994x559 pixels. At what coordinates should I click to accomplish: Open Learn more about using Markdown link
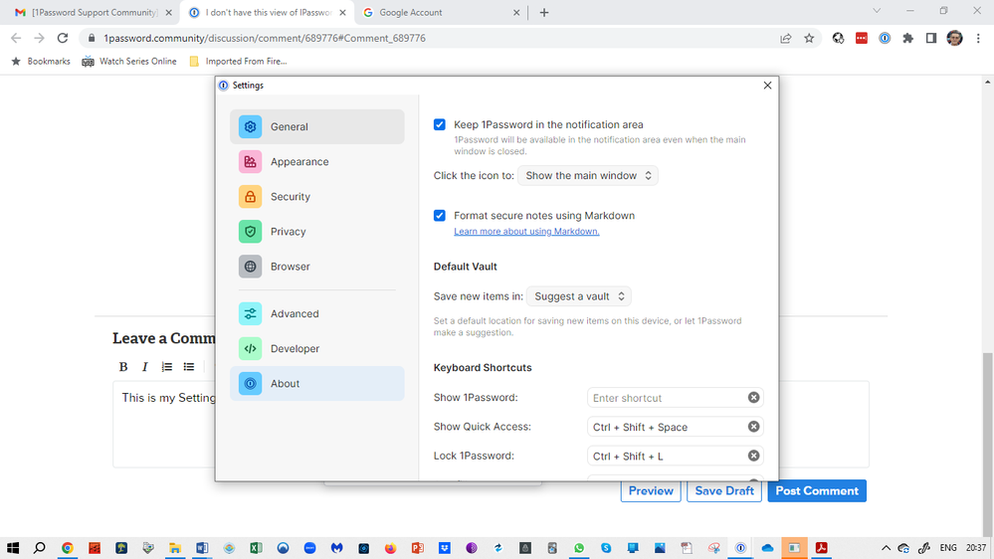pyautogui.click(x=526, y=232)
